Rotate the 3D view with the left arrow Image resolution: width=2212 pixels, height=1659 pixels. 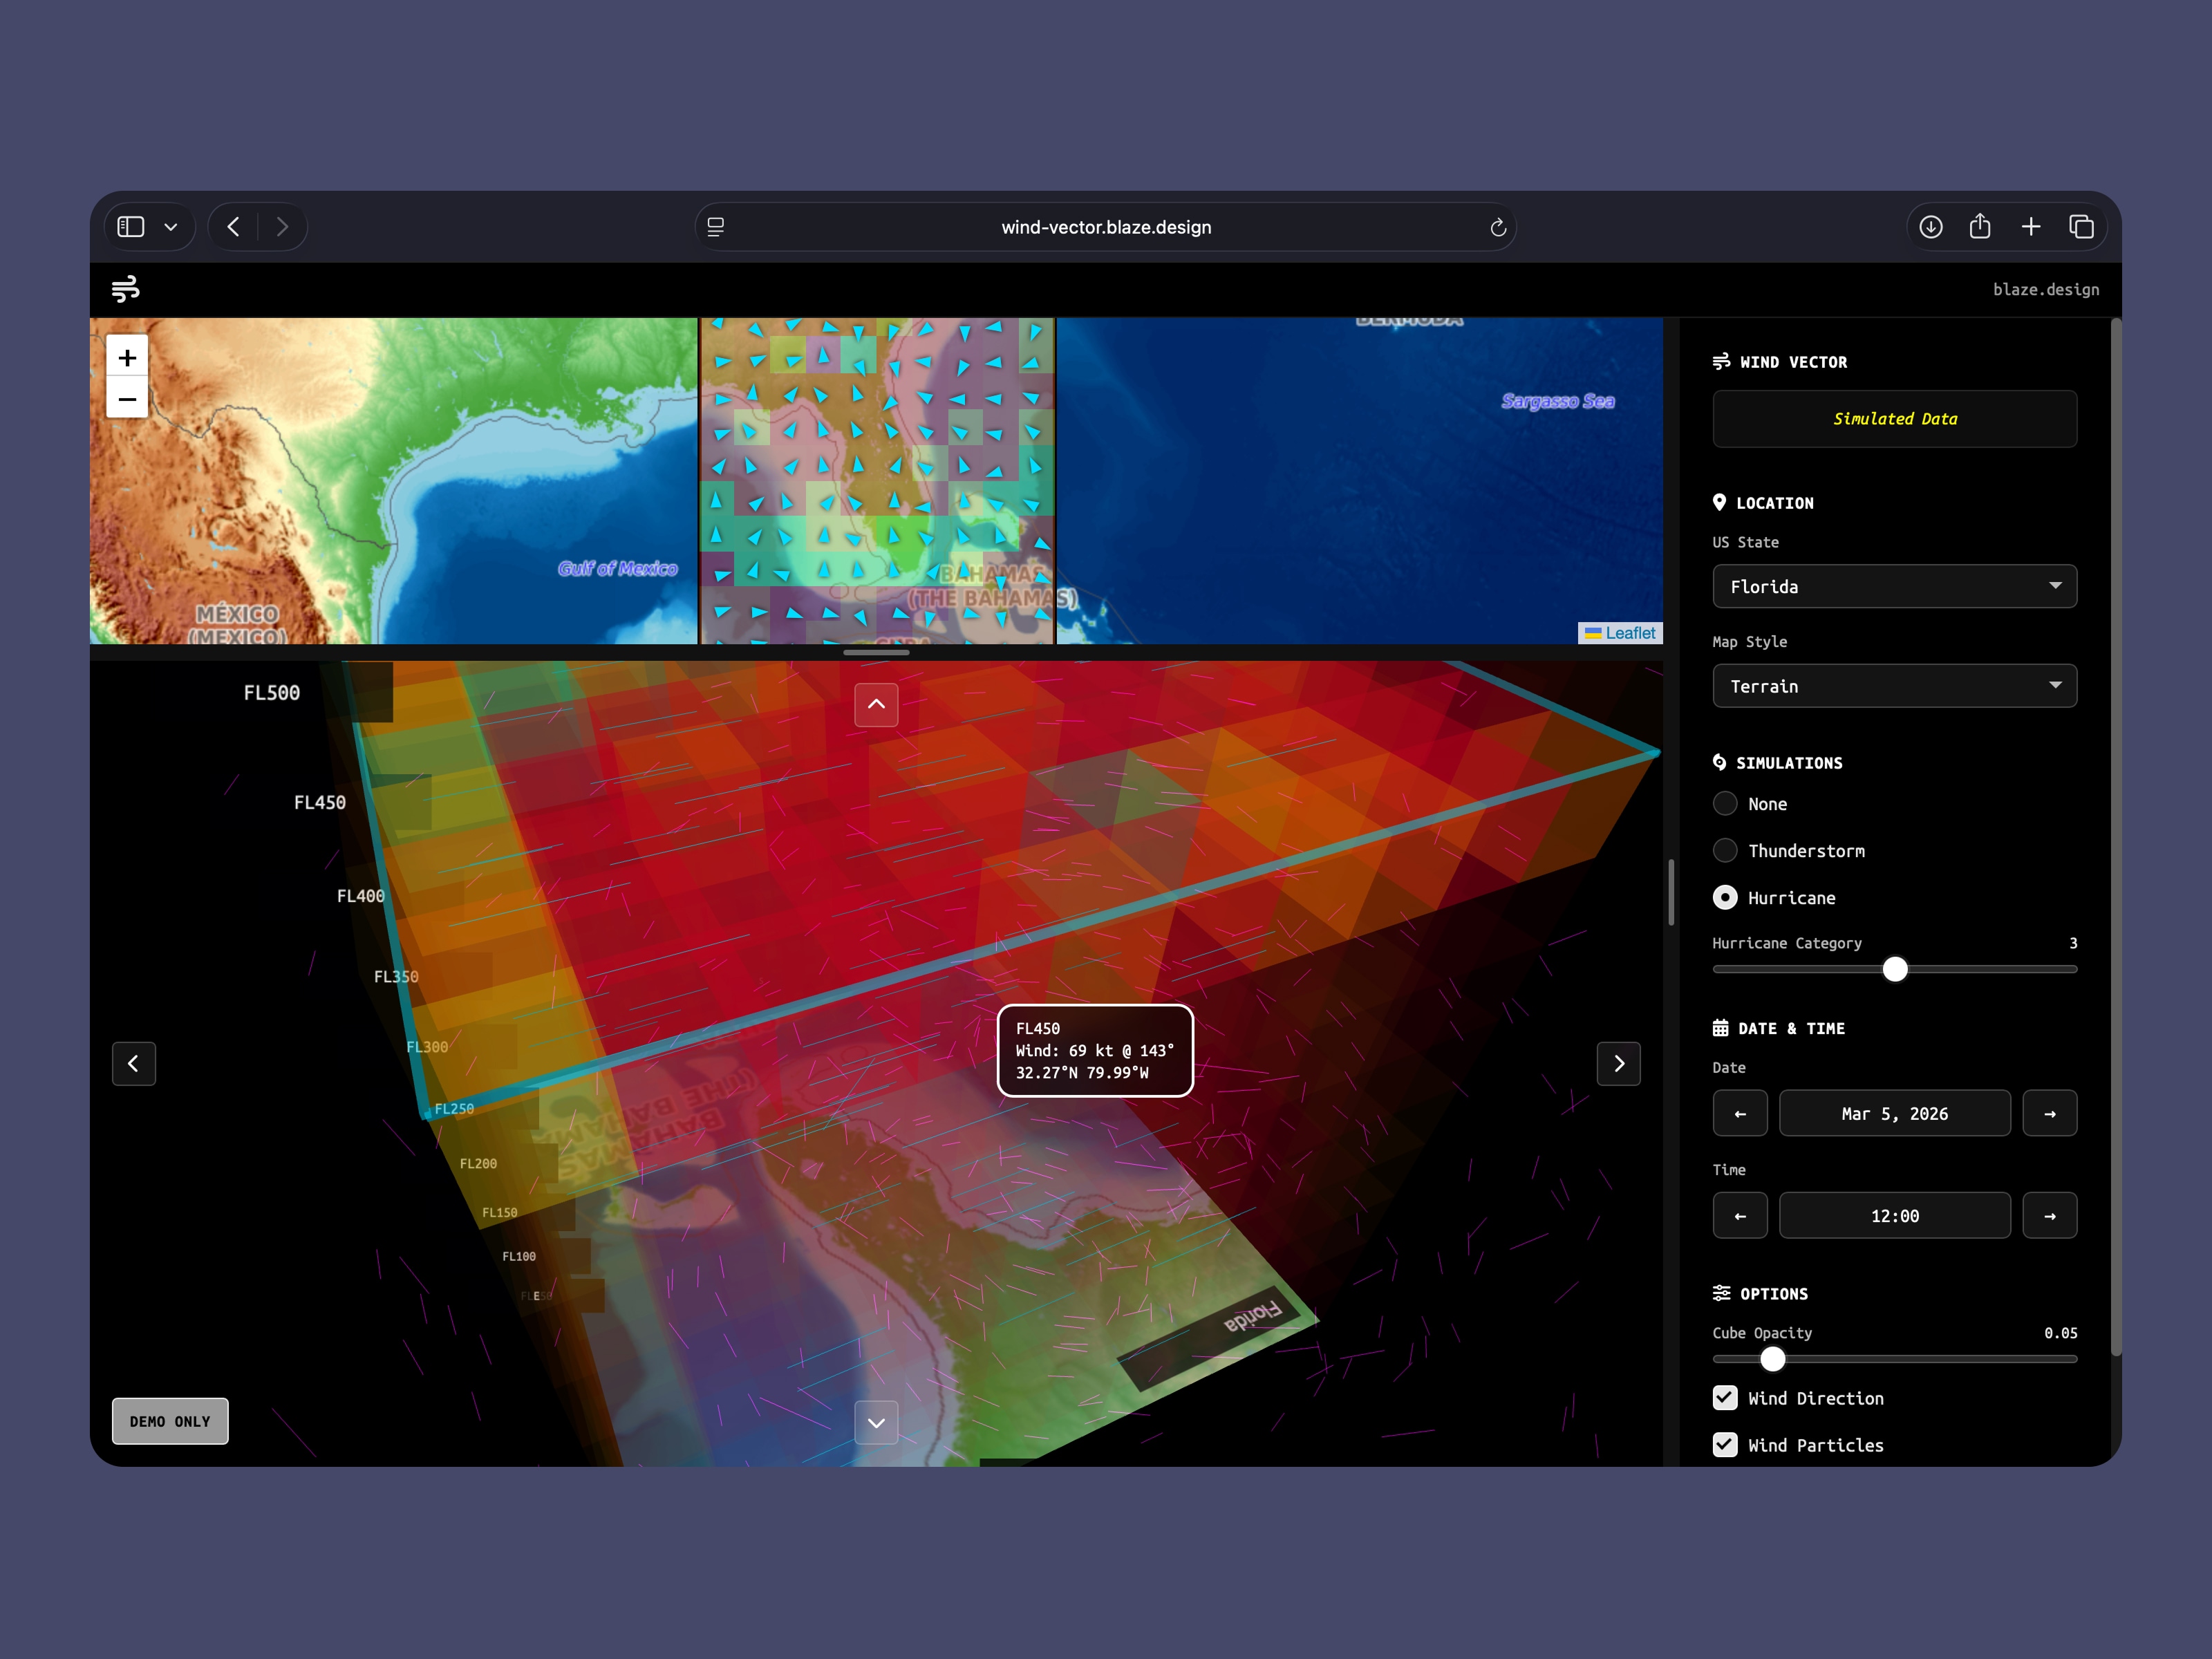point(134,1063)
